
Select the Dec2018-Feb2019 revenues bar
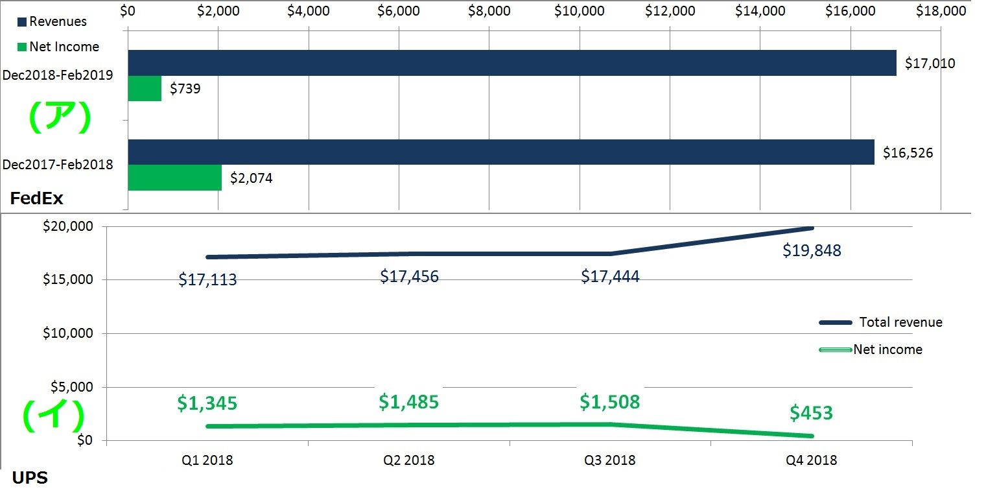[511, 63]
